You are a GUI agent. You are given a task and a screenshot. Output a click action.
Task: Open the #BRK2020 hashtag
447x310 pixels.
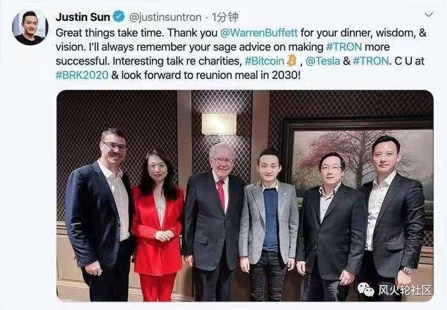(x=82, y=75)
